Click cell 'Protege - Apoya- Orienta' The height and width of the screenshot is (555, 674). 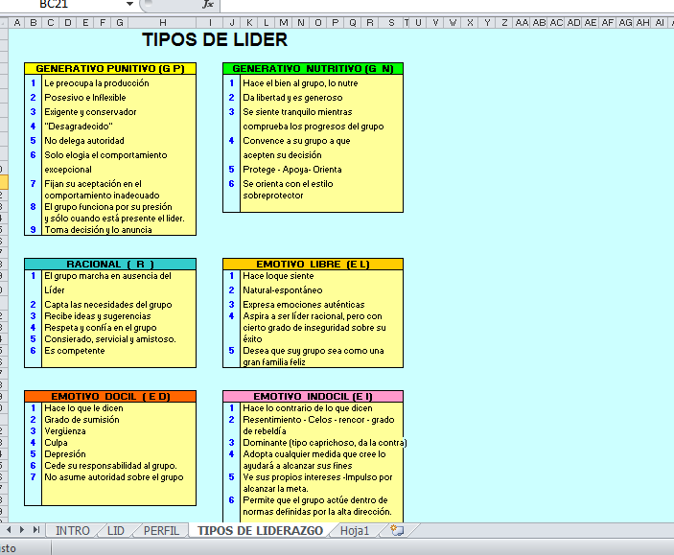pyautogui.click(x=292, y=170)
